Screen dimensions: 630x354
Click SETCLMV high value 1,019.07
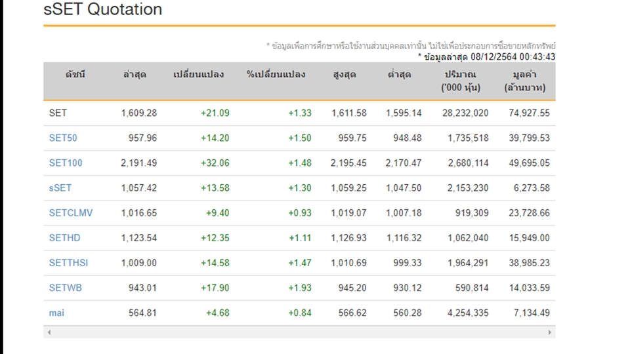(348, 212)
